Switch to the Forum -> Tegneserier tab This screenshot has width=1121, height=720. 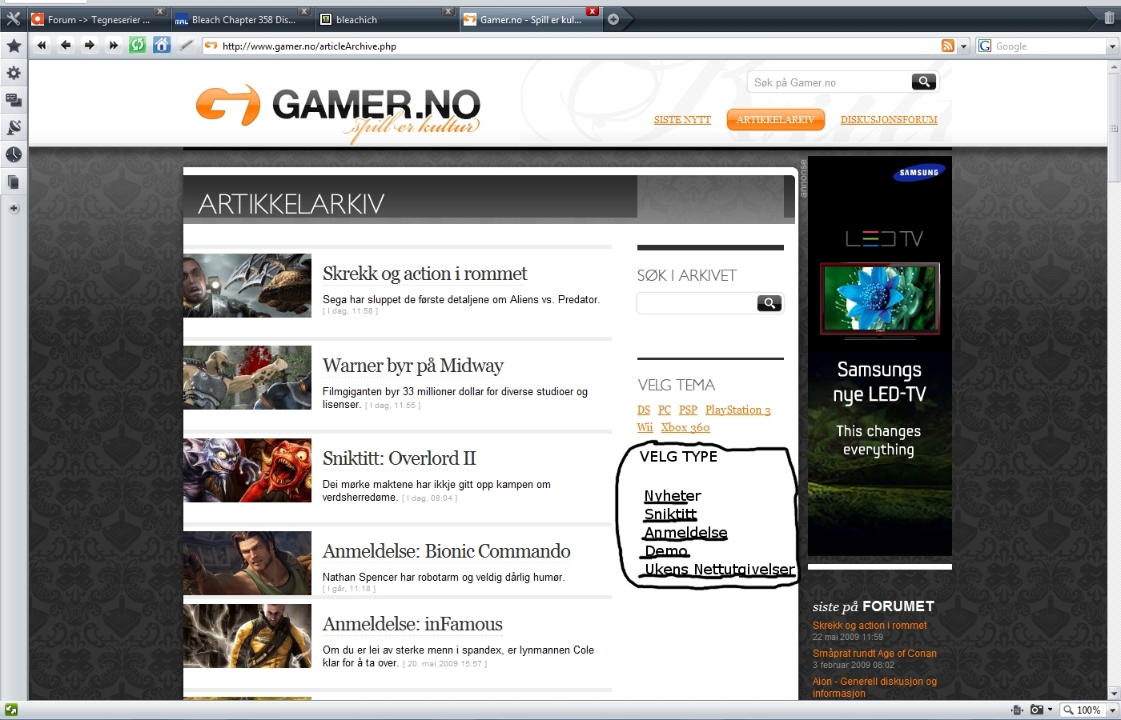pos(98,20)
